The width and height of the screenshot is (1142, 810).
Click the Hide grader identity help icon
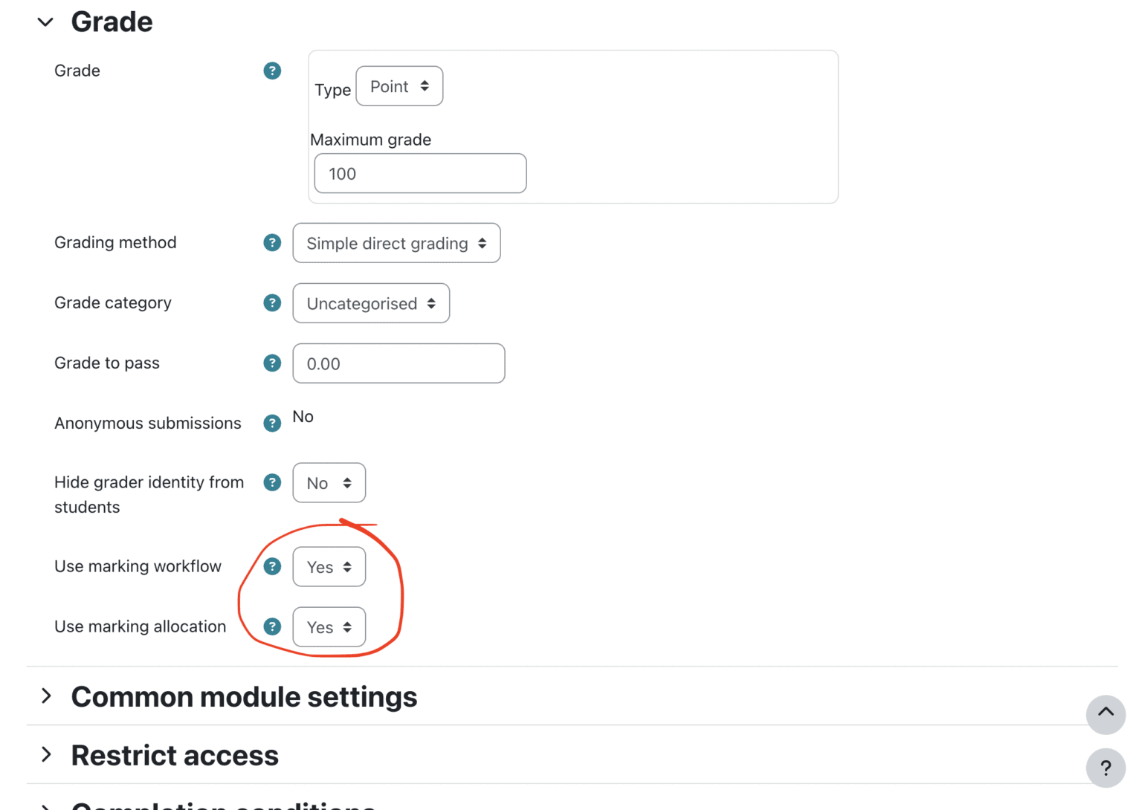click(272, 482)
